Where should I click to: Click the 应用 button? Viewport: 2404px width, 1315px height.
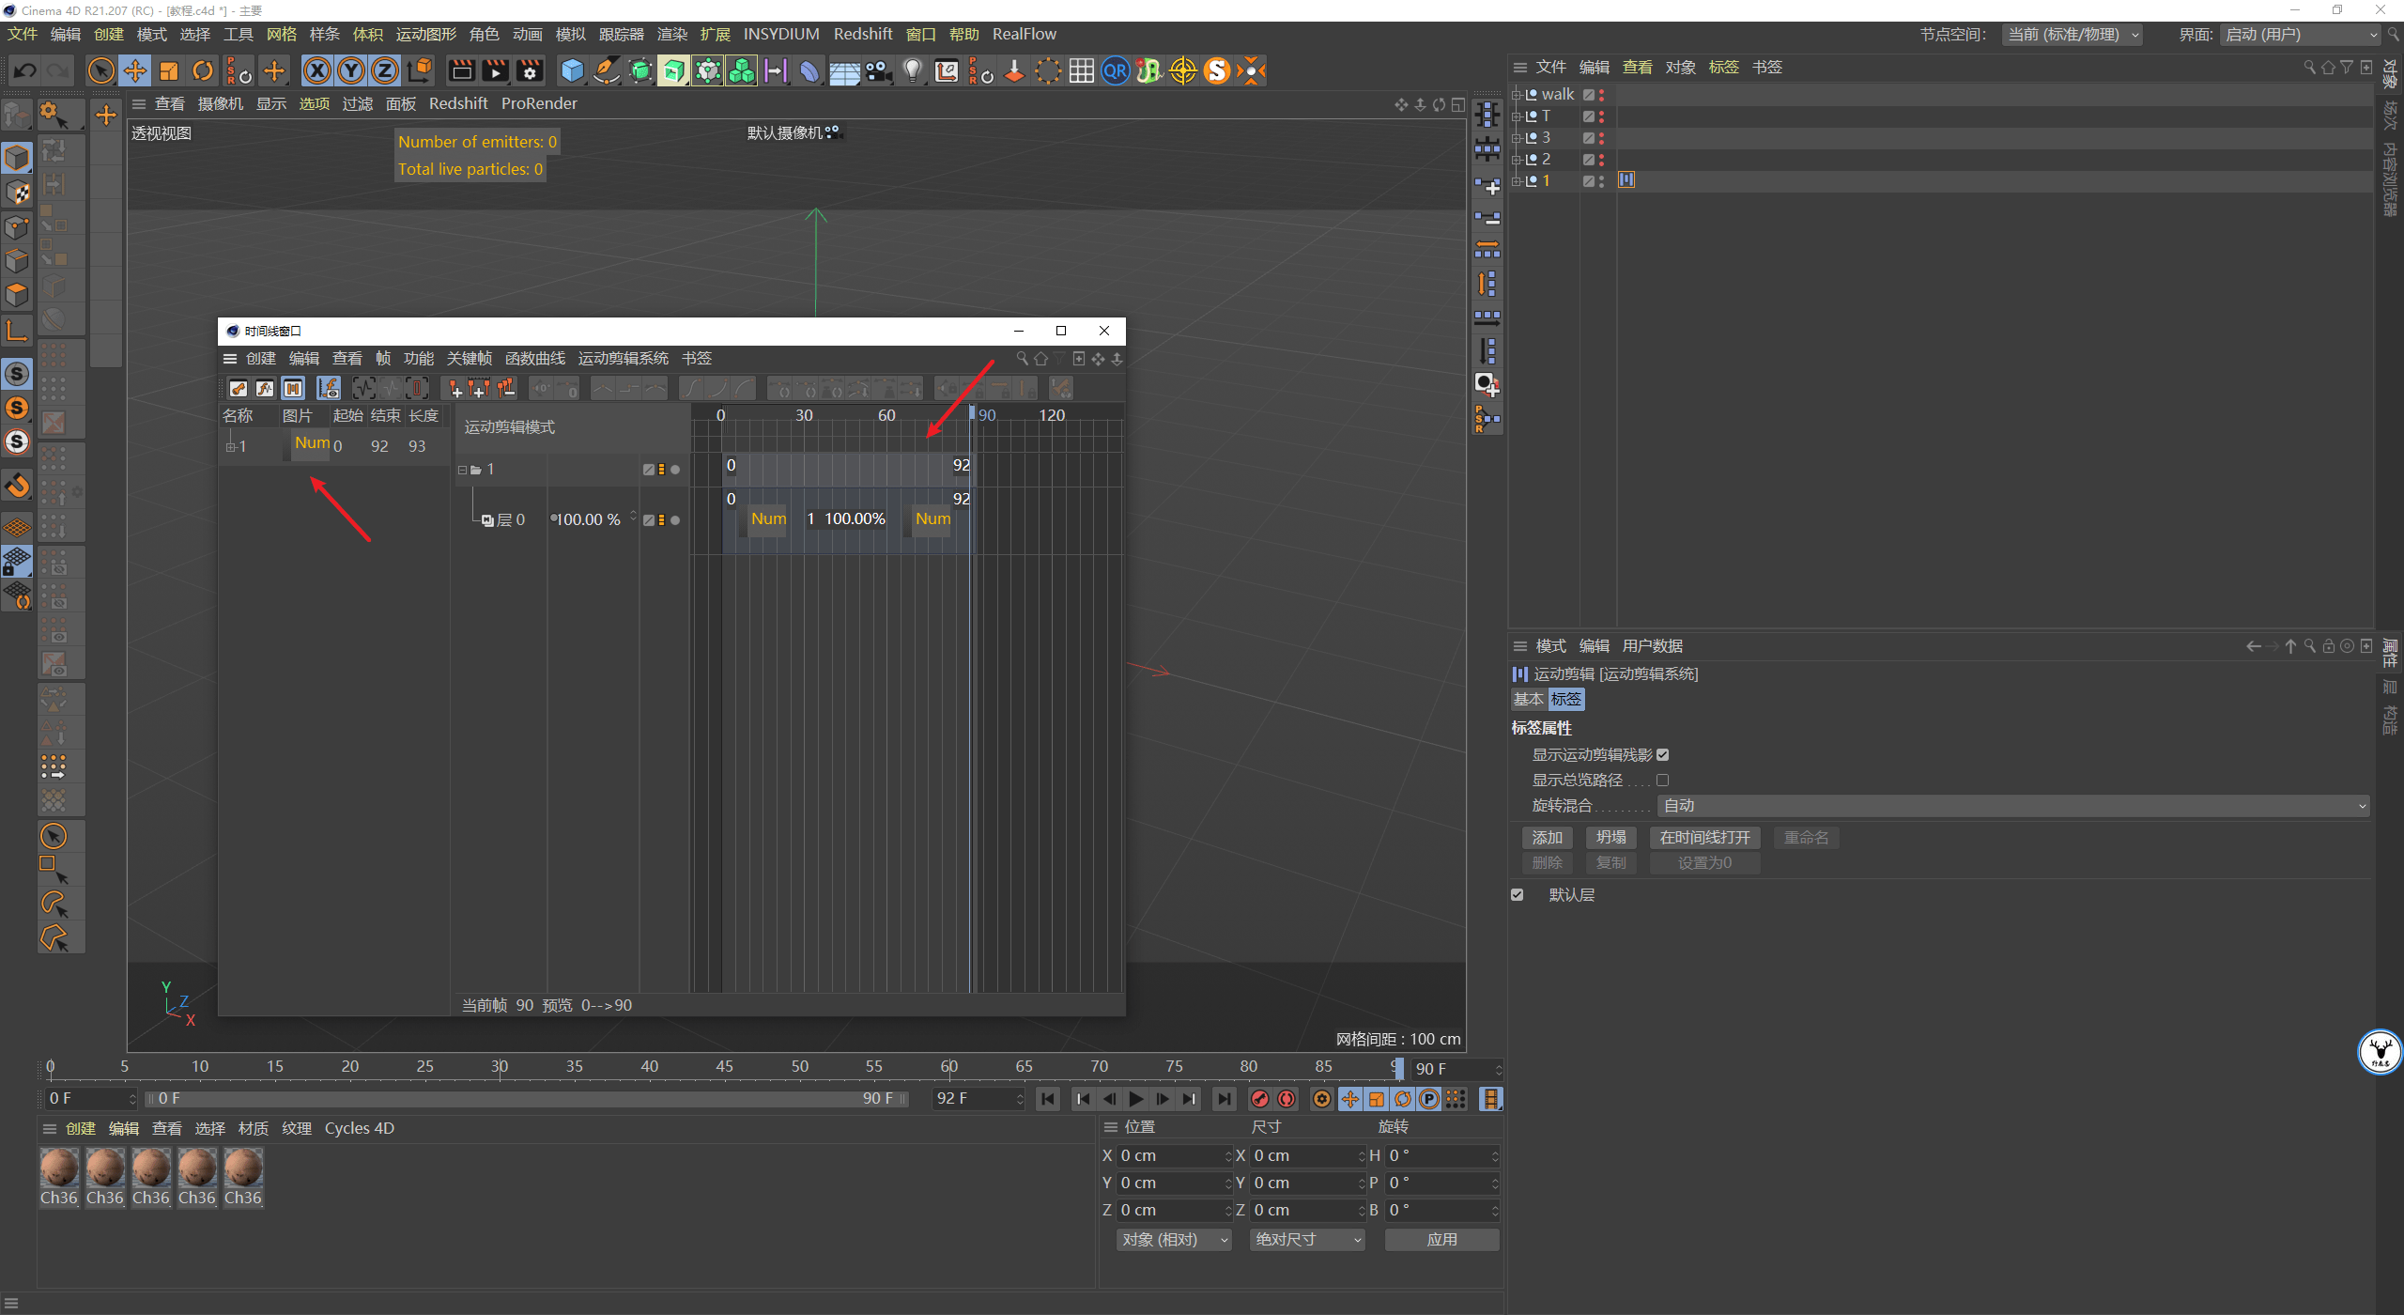(x=1441, y=1240)
